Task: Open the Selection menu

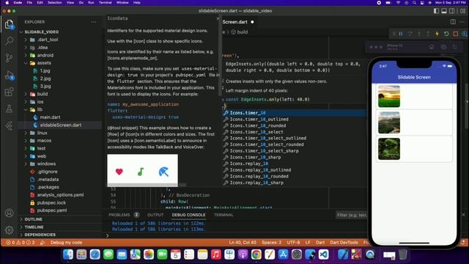Action: (x=55, y=3)
